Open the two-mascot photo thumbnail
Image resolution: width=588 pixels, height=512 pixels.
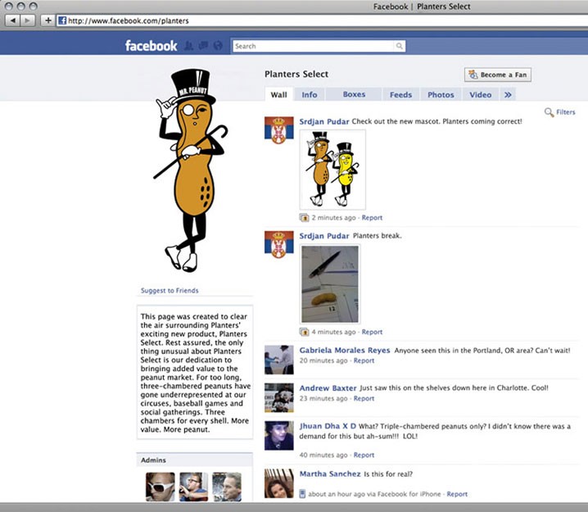332,170
